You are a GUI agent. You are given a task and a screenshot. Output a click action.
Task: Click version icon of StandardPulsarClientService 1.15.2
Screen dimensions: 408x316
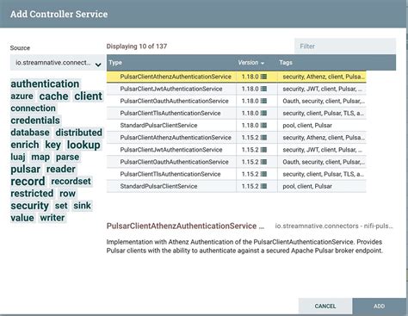pos(263,186)
